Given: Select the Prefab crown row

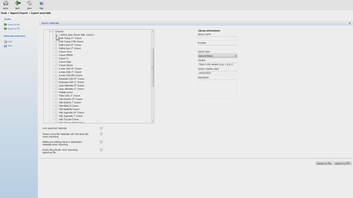Looking at the screenshot, I should click(66, 92).
